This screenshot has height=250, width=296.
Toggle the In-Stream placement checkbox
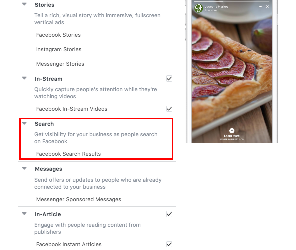(x=169, y=78)
